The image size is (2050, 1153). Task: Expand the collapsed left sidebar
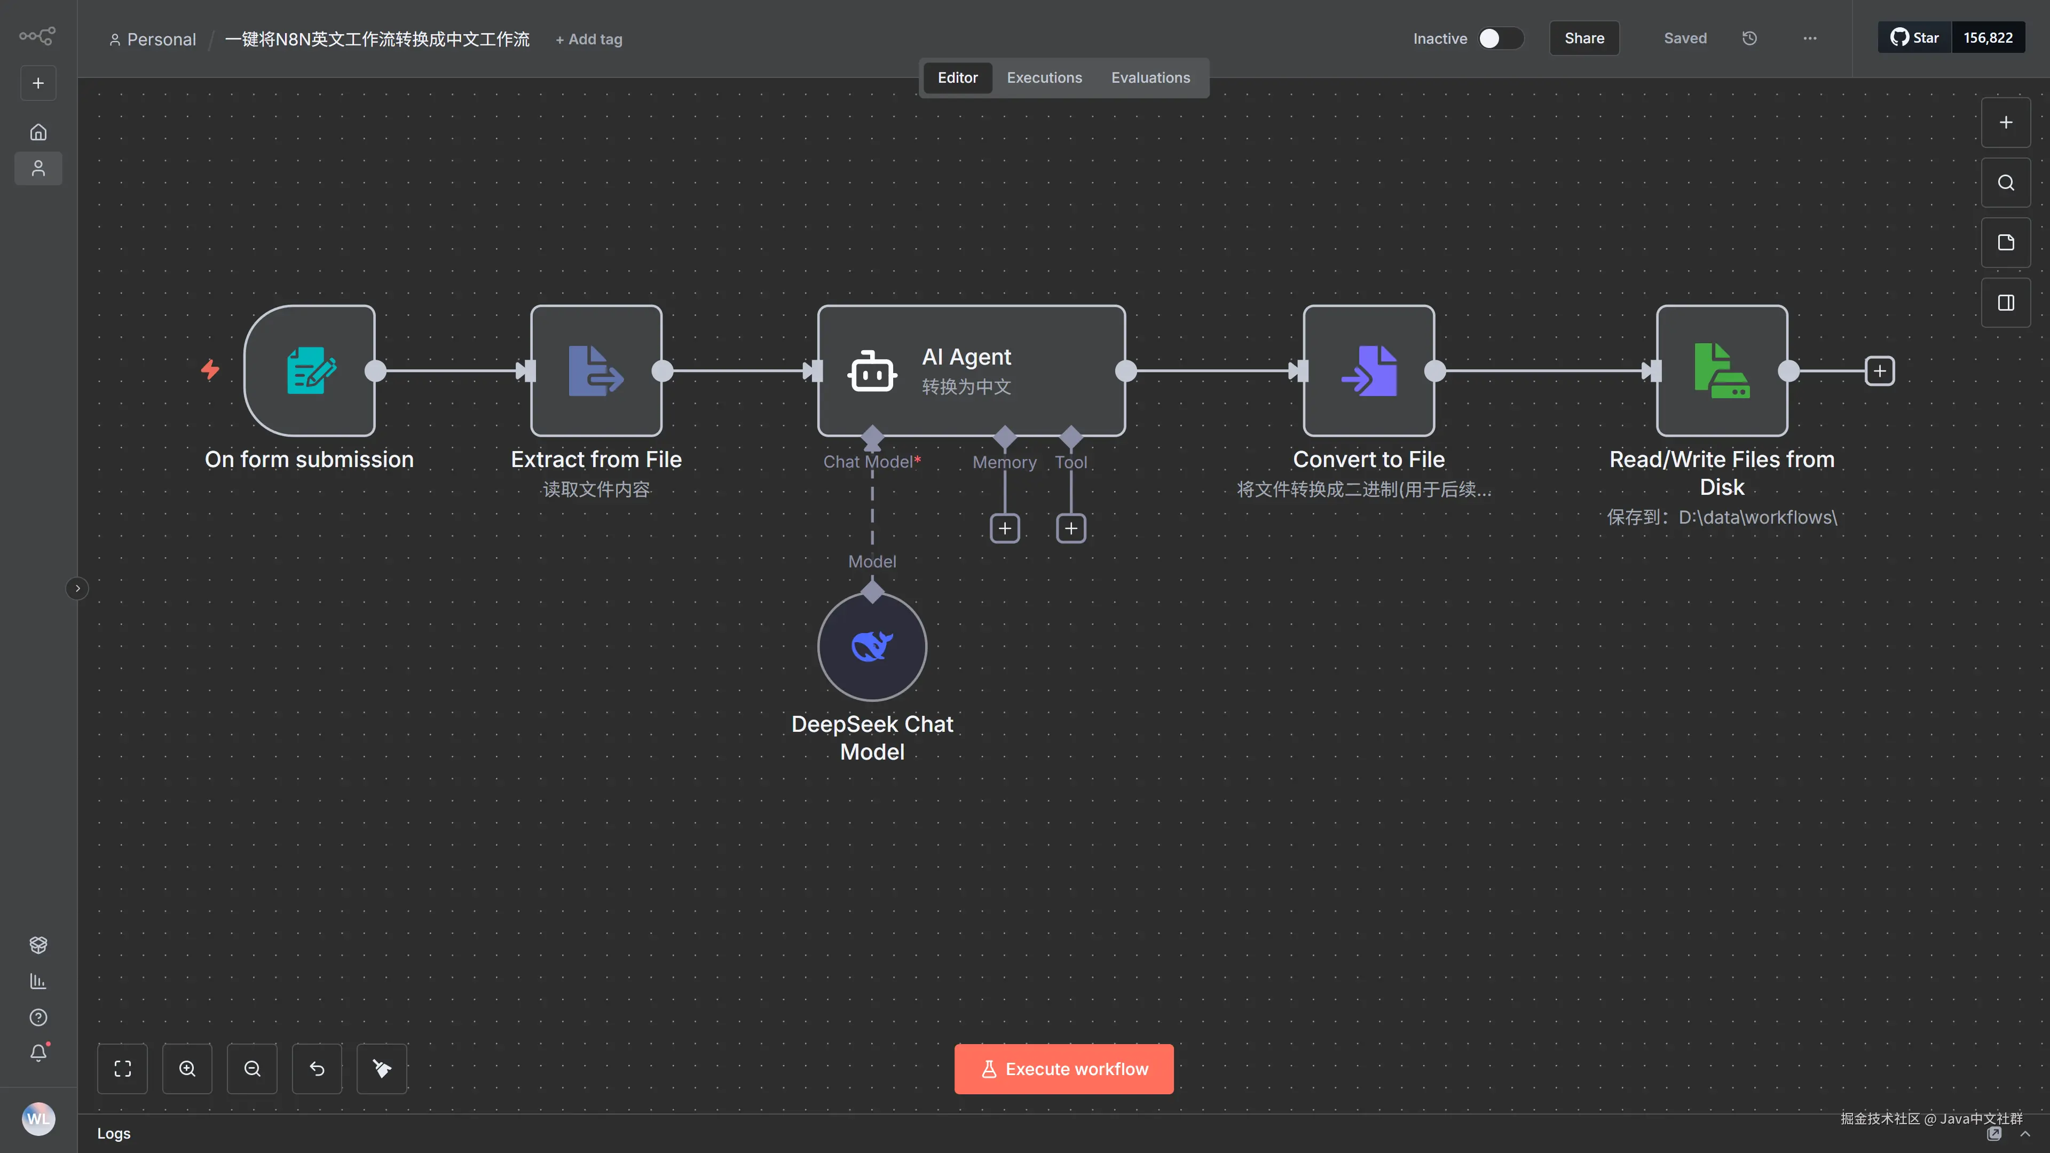(x=77, y=588)
